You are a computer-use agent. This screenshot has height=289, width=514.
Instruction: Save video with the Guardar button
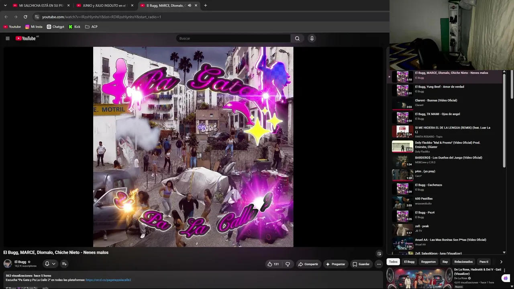pyautogui.click(x=361, y=264)
